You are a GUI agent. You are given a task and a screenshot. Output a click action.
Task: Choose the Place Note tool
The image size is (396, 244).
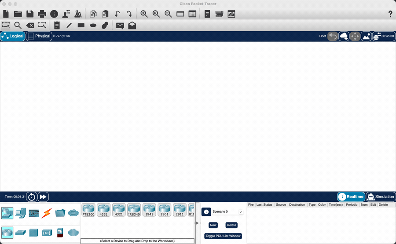click(x=57, y=25)
